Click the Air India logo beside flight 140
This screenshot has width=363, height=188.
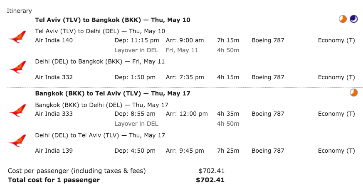(x=17, y=37)
